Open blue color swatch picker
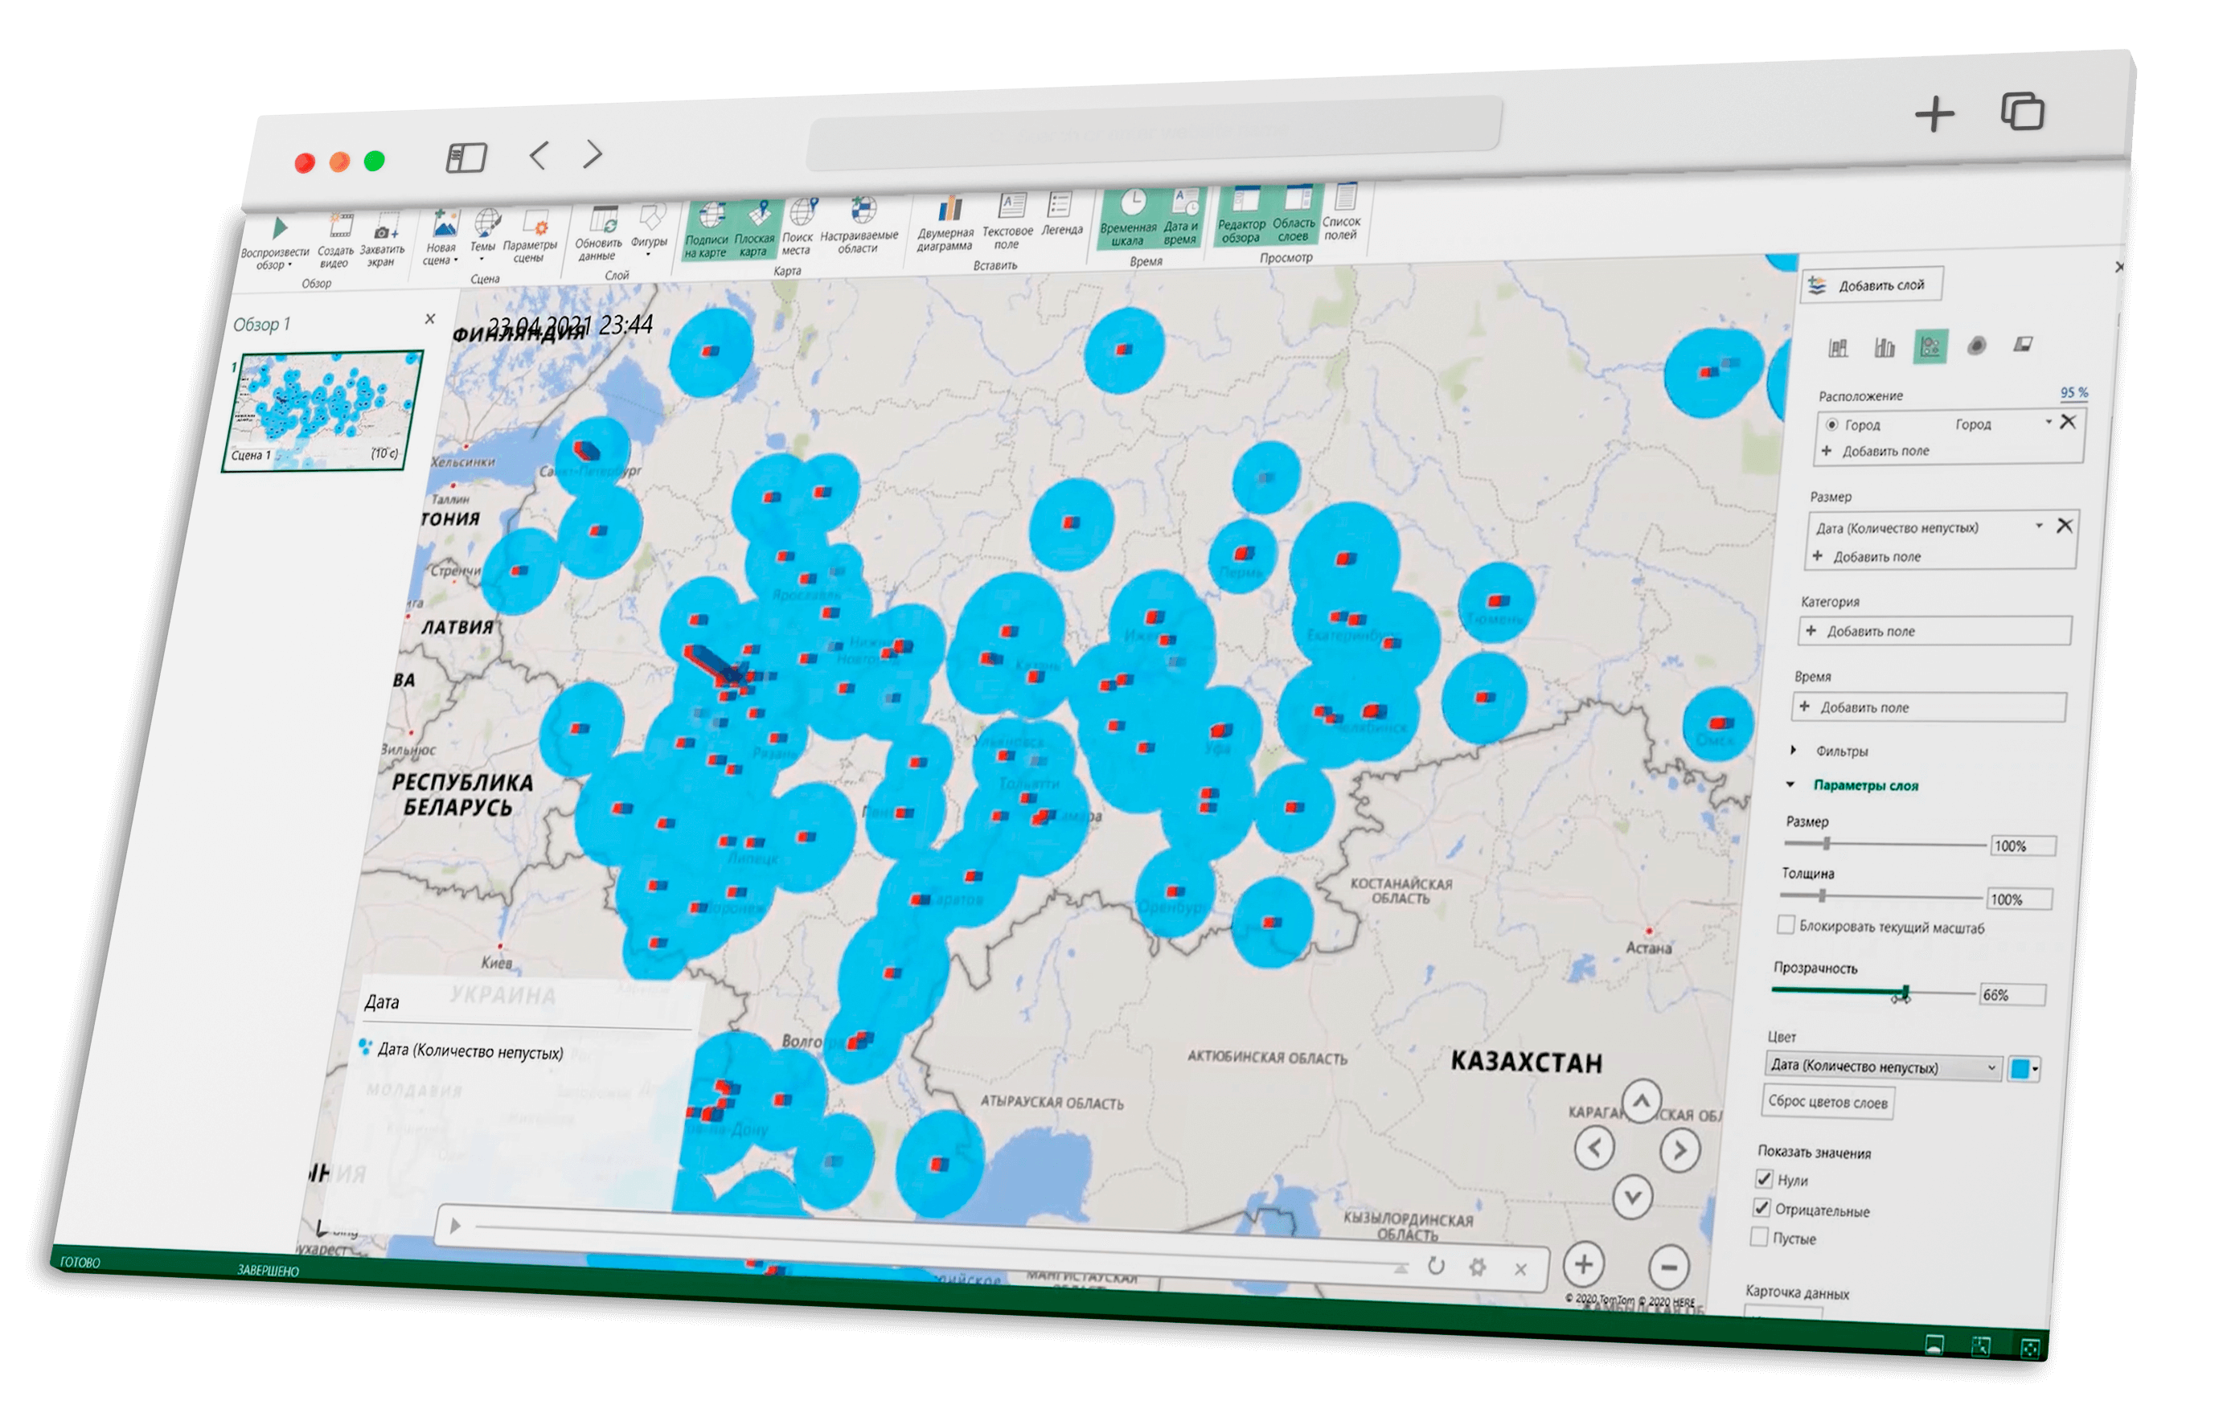 pyautogui.click(x=2024, y=1070)
